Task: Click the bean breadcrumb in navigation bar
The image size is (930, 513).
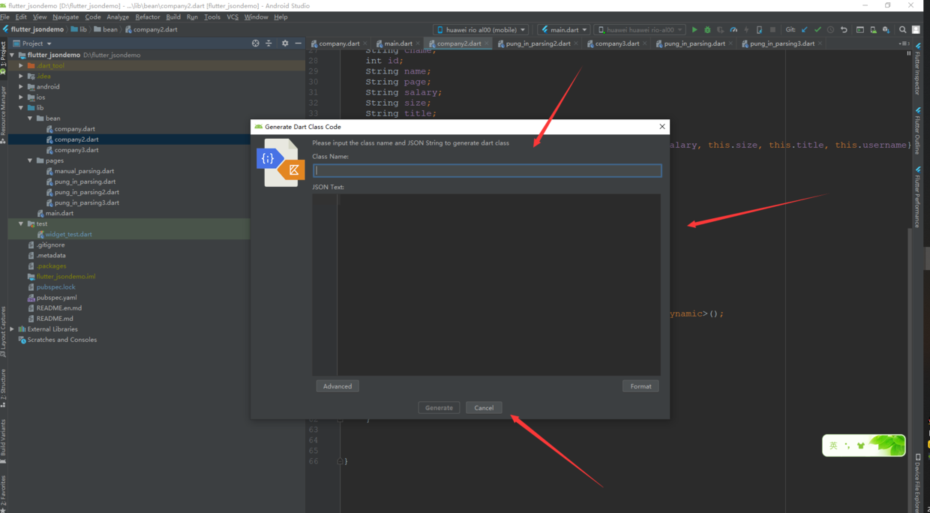Action: (106, 30)
